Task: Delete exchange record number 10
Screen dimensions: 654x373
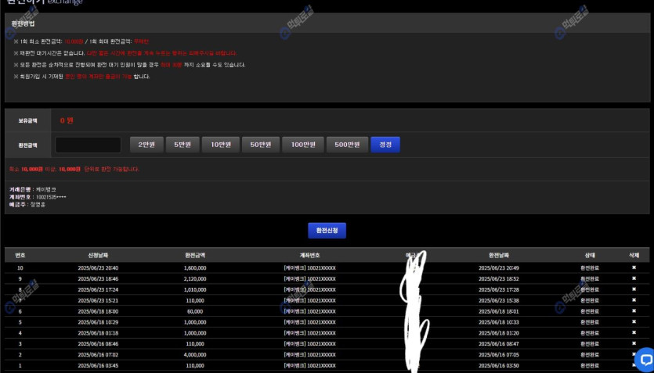Action: (634, 267)
